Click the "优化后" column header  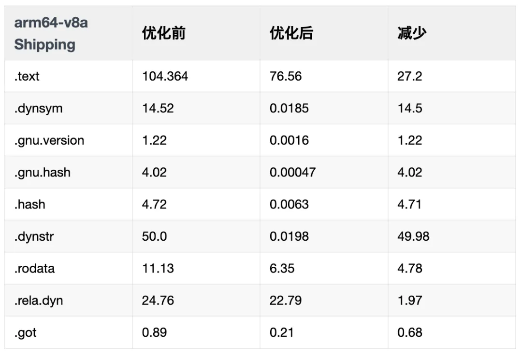(x=291, y=33)
